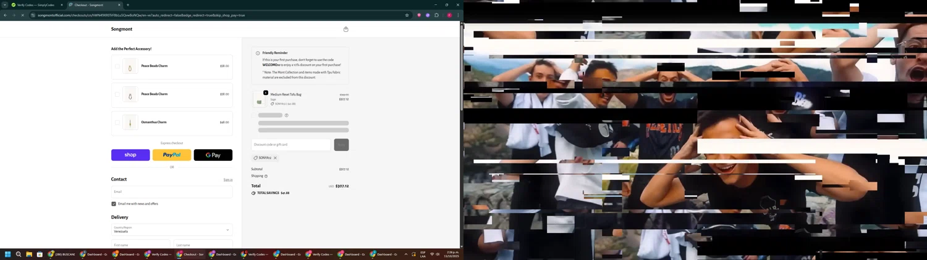Select the Osmanthus Charm checkbox

[117, 123]
